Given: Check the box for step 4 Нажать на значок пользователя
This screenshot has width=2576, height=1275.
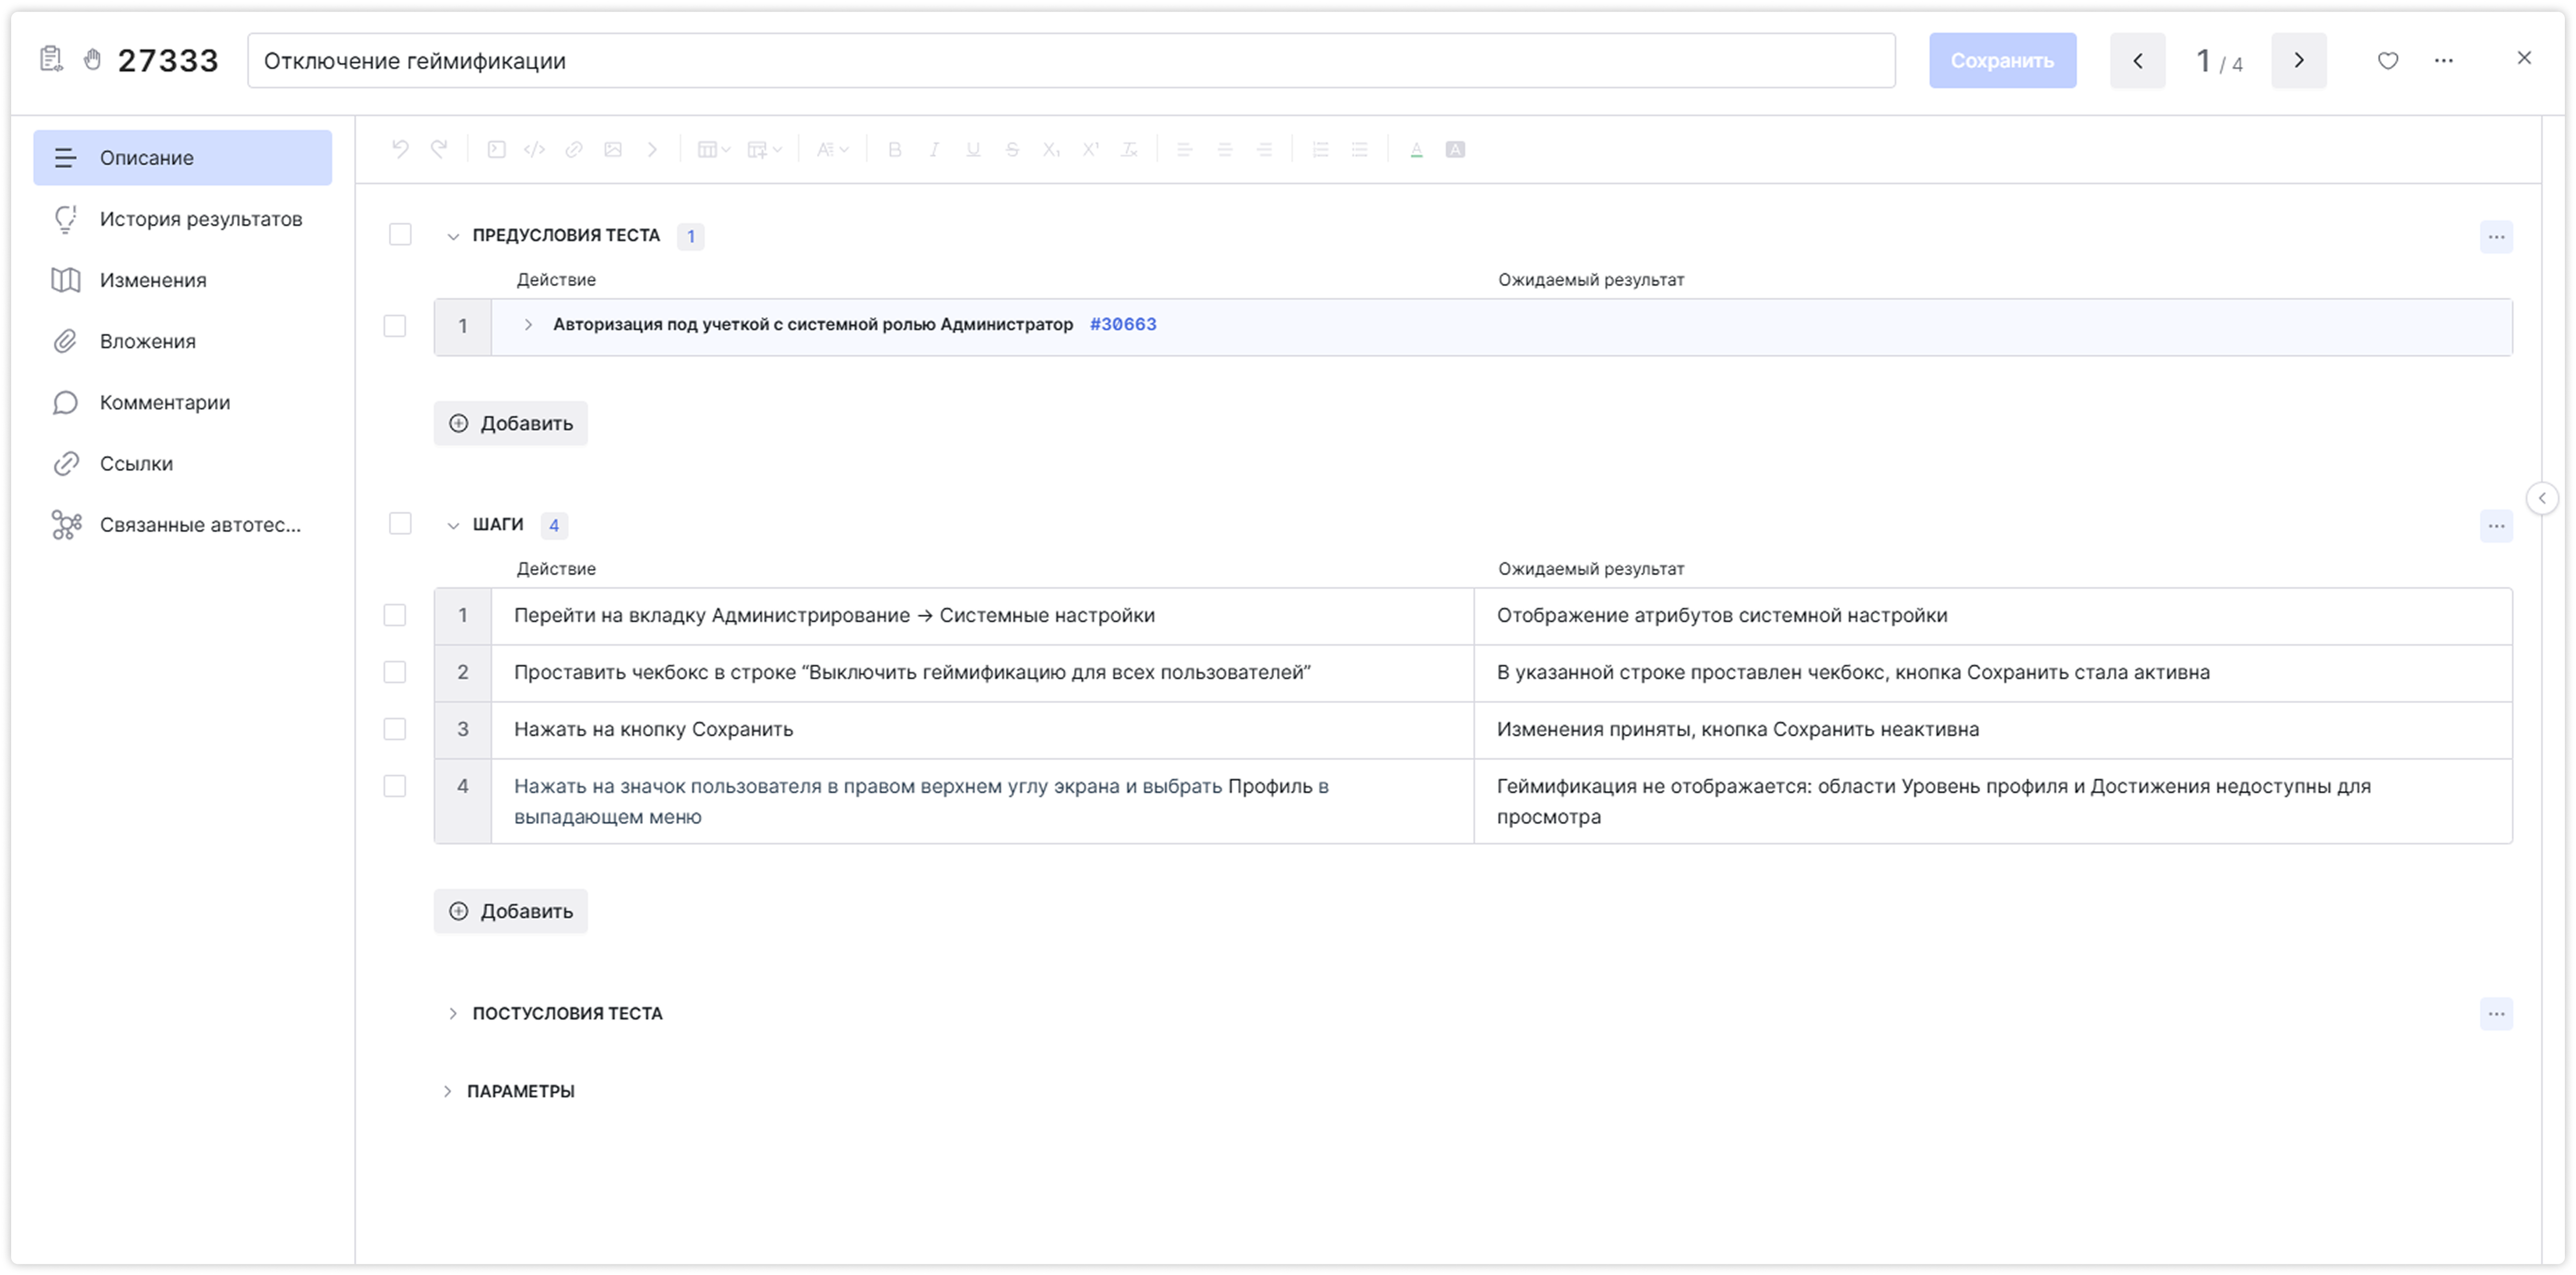Looking at the screenshot, I should pos(395,786).
